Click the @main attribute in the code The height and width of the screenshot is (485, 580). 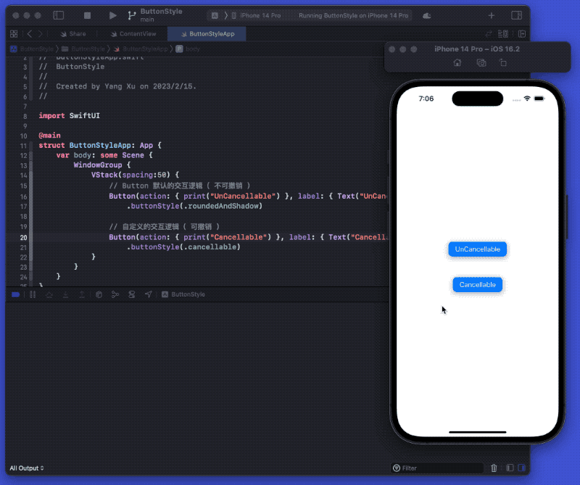pyautogui.click(x=49, y=136)
